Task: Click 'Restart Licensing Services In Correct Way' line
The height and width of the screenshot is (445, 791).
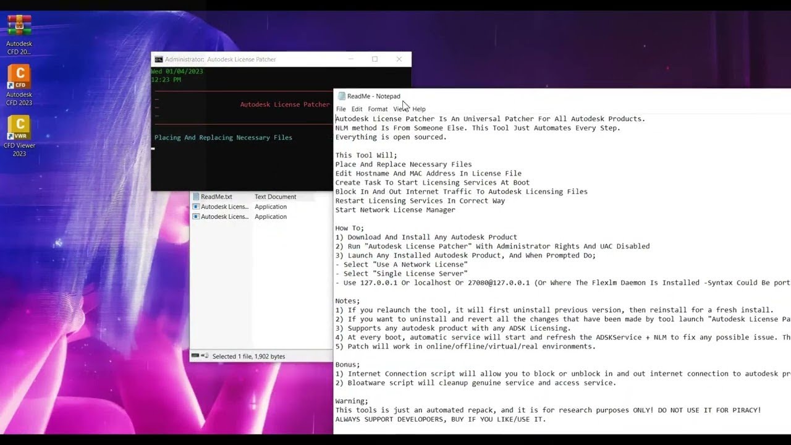Action: click(x=420, y=200)
